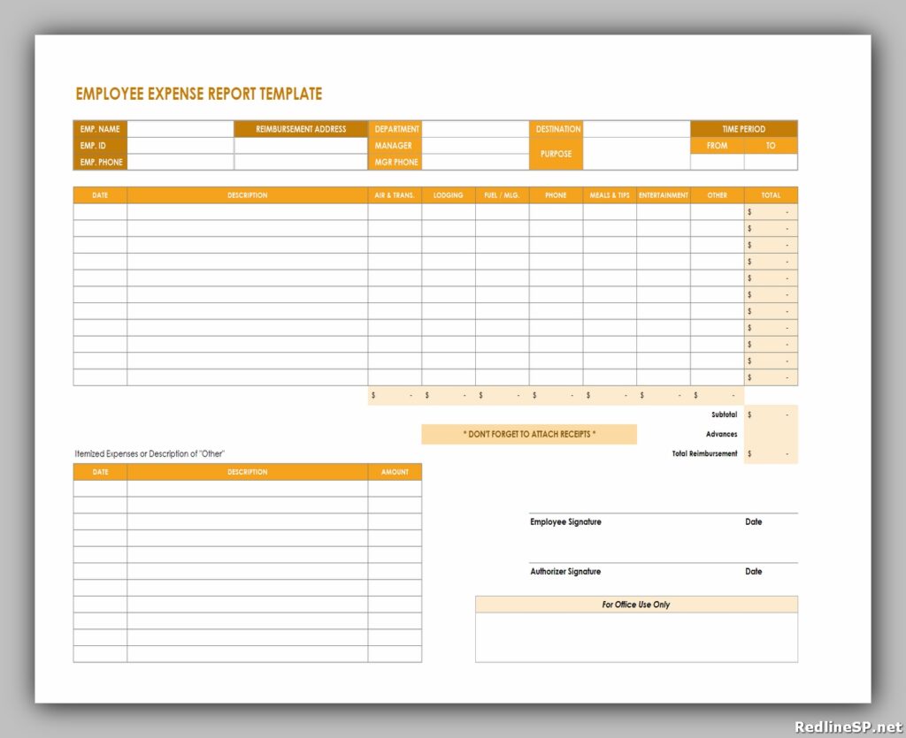Click the OTHER column total cell

(x=717, y=395)
